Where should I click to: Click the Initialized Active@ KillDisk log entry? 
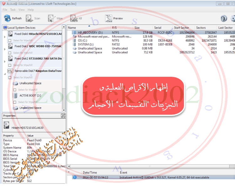tap(164, 177)
